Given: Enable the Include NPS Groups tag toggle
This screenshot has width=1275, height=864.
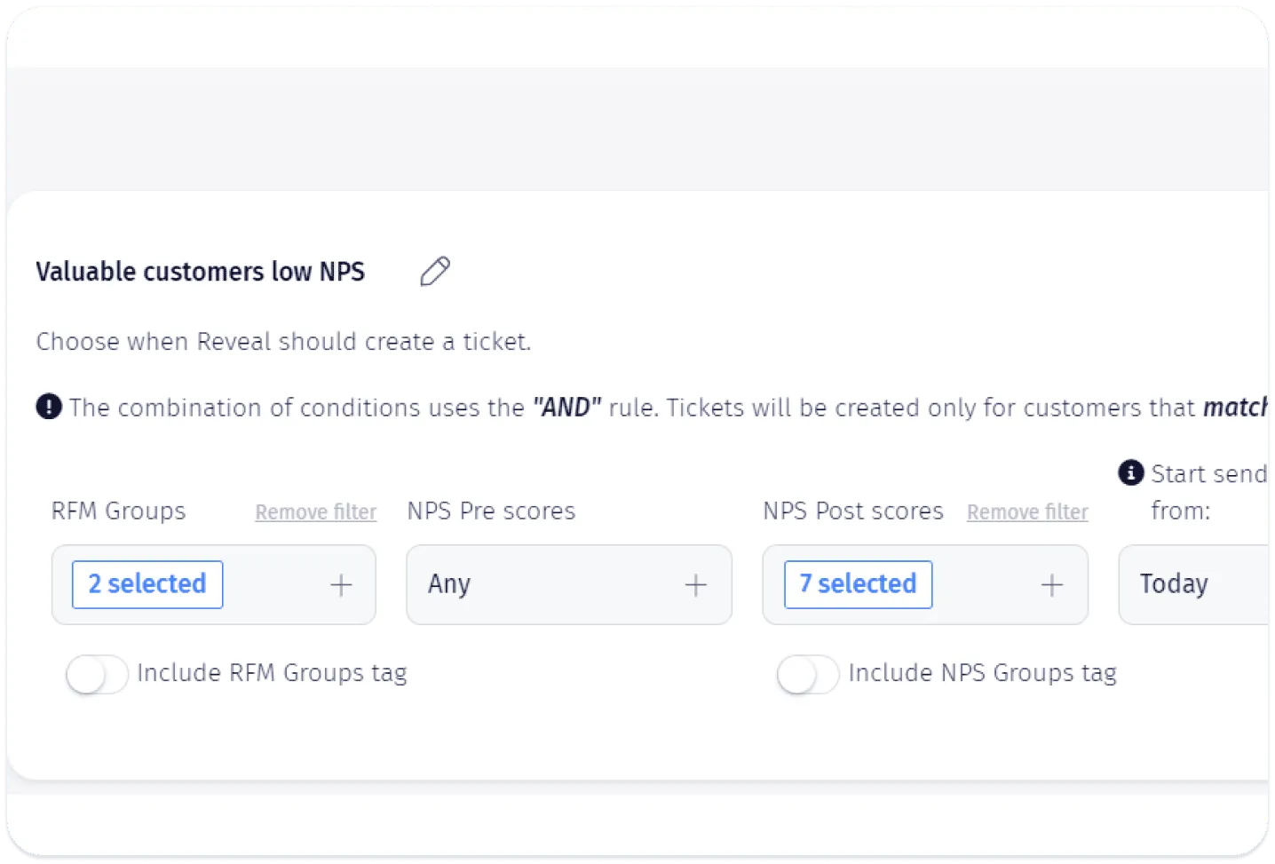Looking at the screenshot, I should click(x=808, y=675).
